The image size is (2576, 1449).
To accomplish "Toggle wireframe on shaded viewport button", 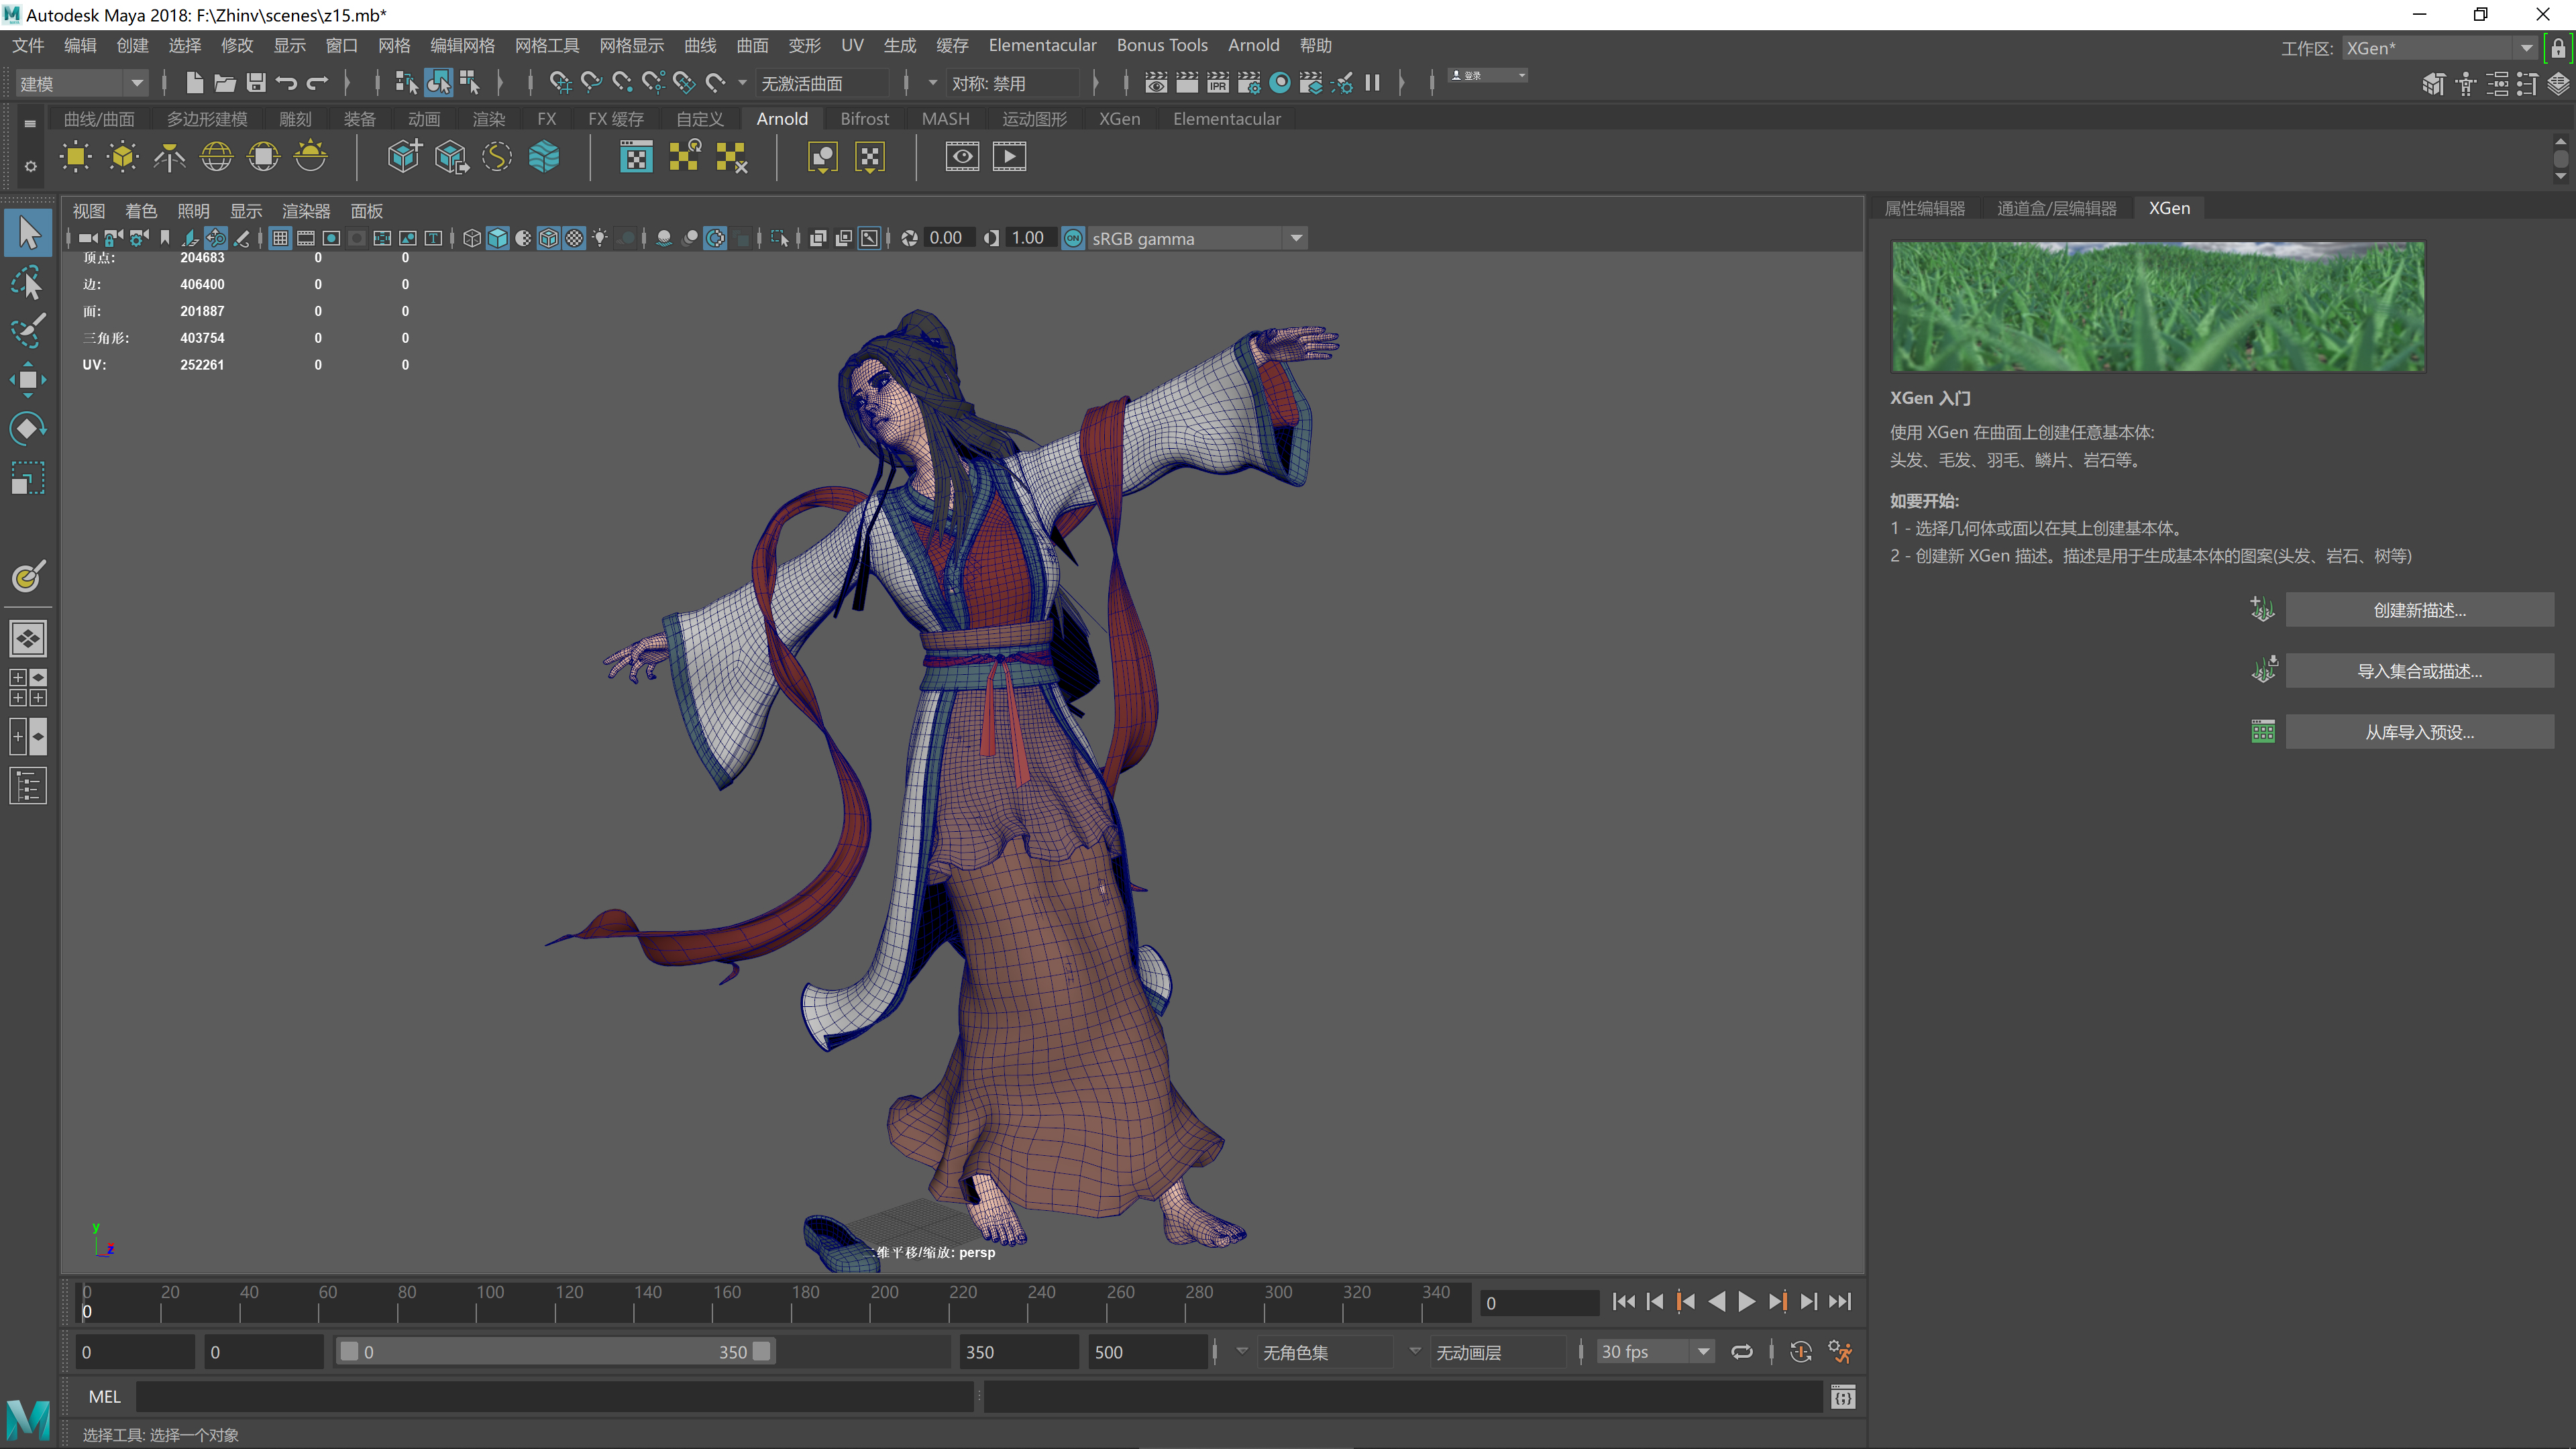I will 548,238.
